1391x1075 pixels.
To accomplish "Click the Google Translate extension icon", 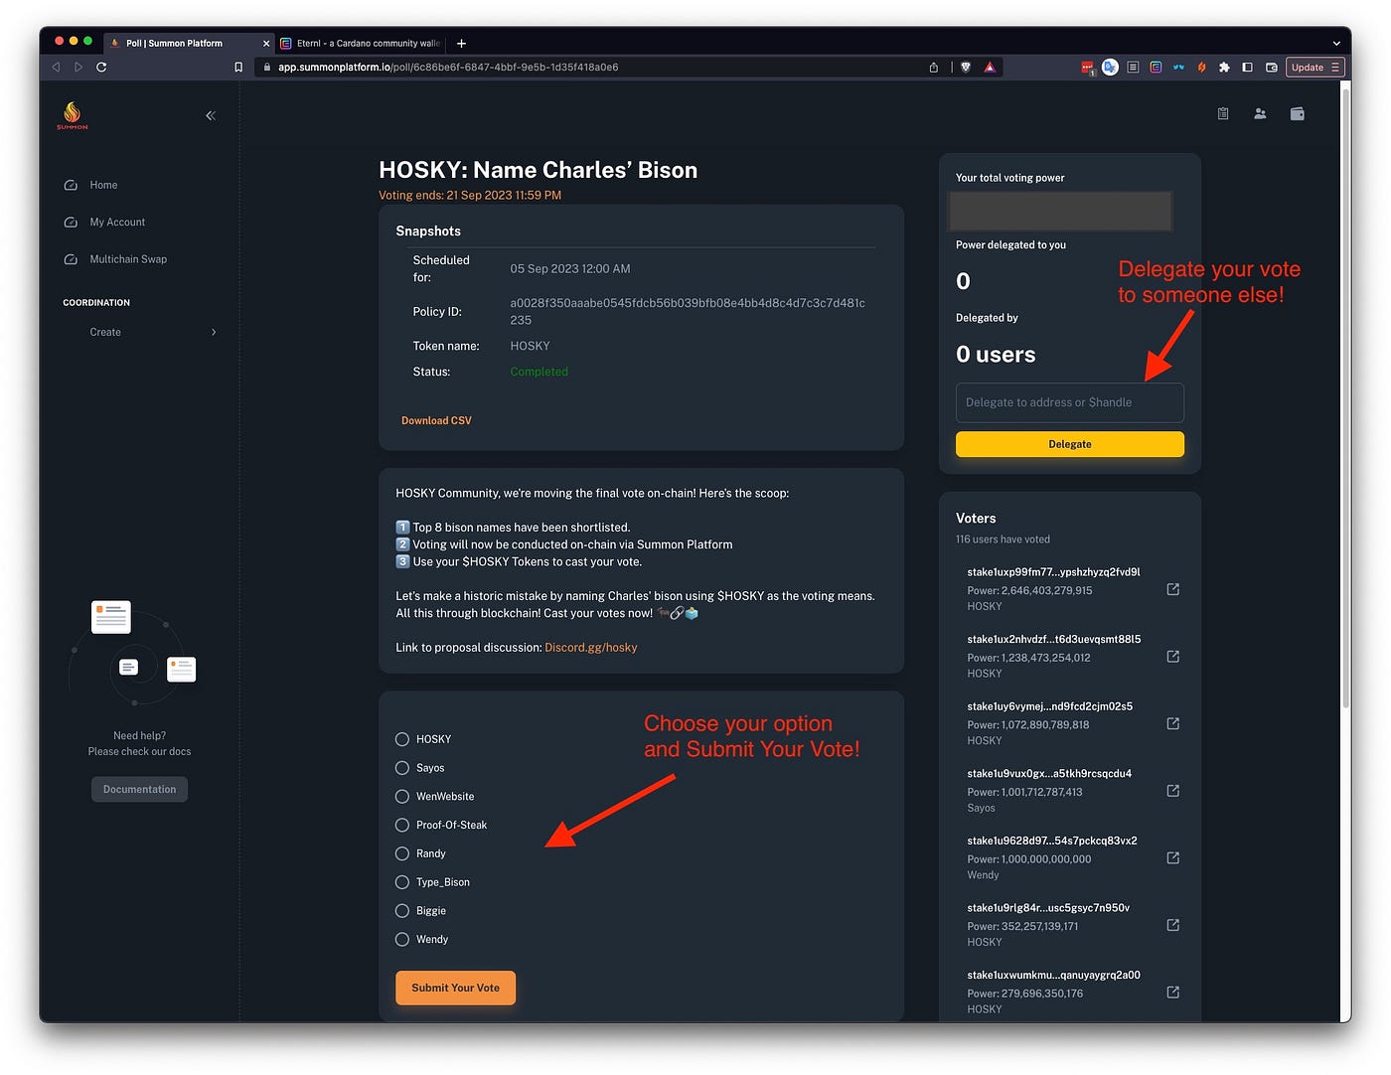I will (1110, 68).
